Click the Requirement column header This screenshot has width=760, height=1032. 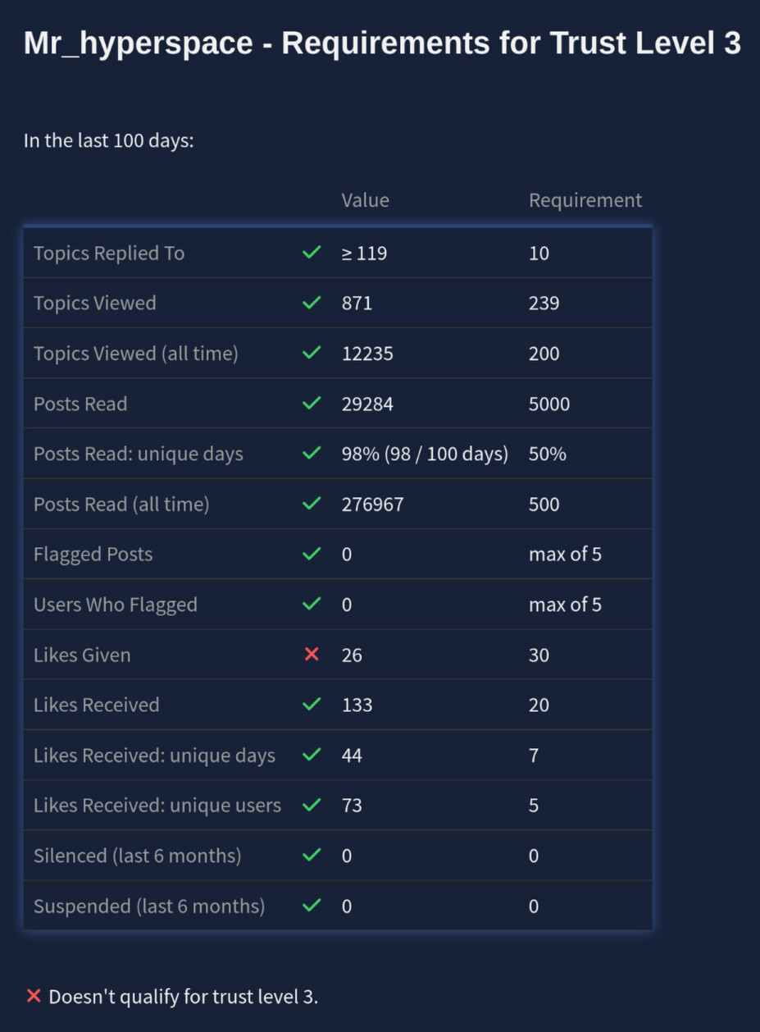585,200
